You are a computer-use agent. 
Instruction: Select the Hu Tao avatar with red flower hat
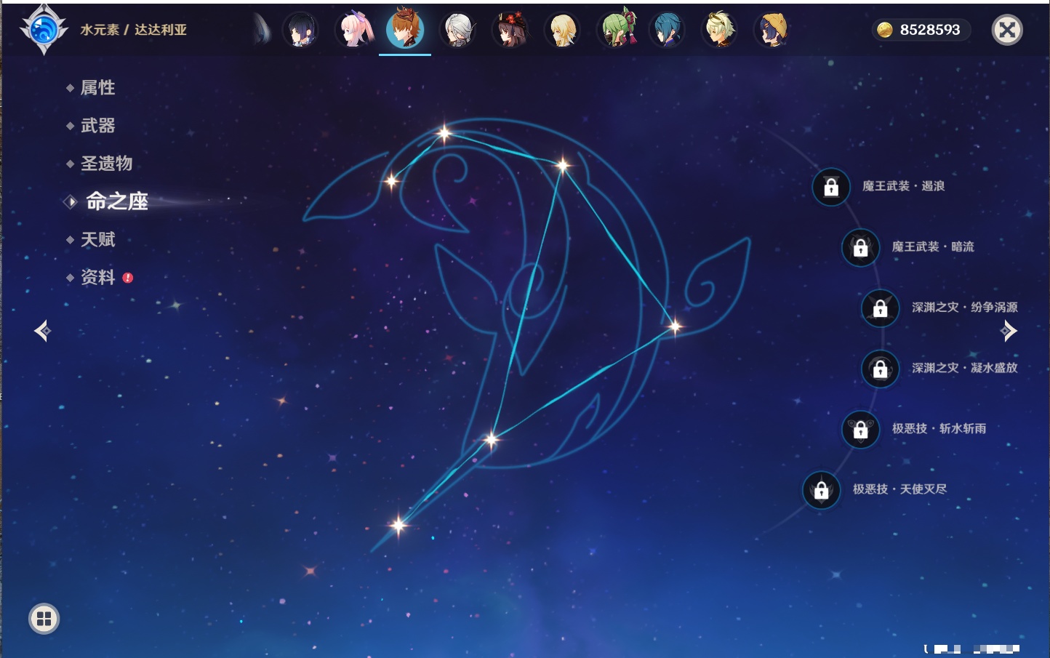[x=510, y=31]
